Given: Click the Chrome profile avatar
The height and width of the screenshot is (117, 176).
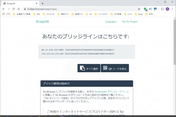Looking at the screenshot, I should tap(167, 9).
